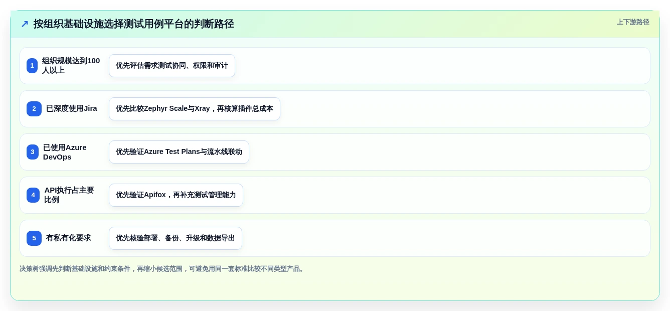This screenshot has height=311, width=670.
Task: Click the 按组织基础设施选择测试用例平台的判断路径 title
Action: [134, 24]
